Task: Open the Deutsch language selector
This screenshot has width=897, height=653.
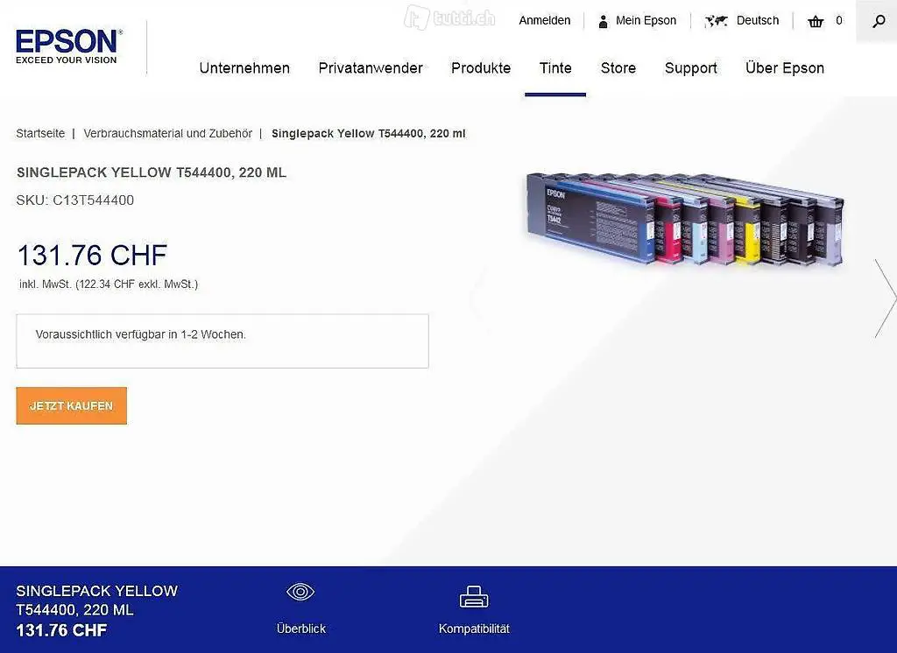Action: pos(758,21)
